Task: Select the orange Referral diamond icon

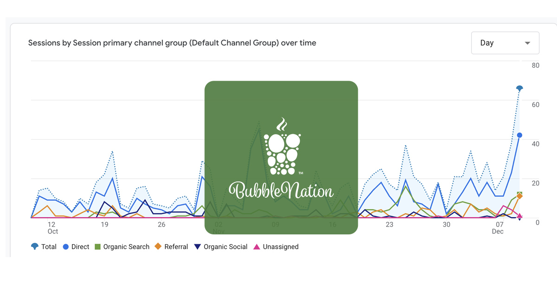Action: (x=158, y=246)
